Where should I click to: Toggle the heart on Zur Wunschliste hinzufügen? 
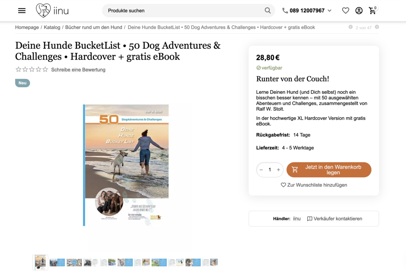[283, 185]
